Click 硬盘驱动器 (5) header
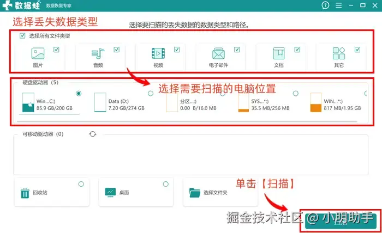382x233 pixels. pos(40,82)
